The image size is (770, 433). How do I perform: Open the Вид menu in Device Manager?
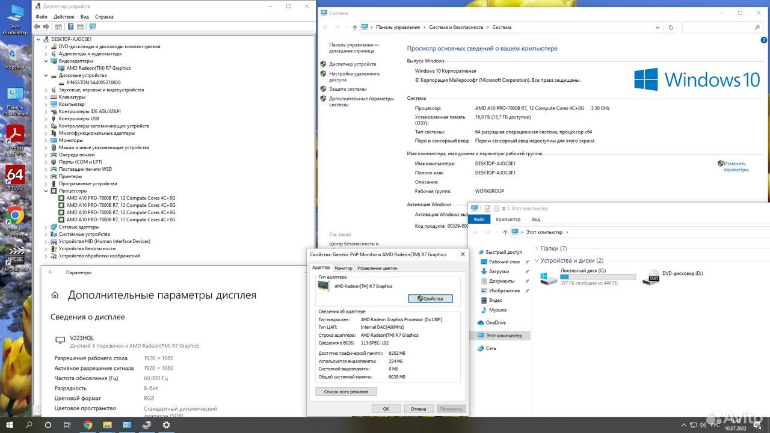point(85,17)
